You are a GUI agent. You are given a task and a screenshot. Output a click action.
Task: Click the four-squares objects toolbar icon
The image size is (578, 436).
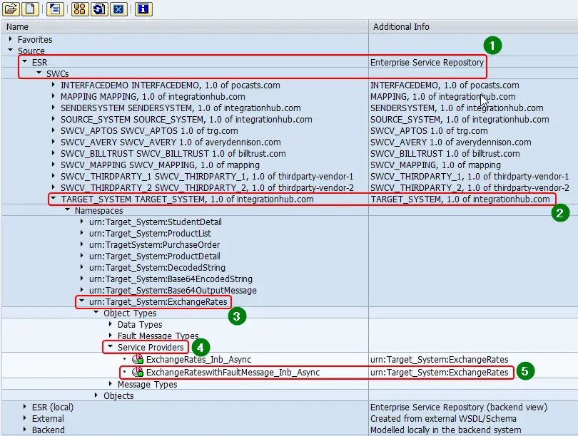pos(78,9)
